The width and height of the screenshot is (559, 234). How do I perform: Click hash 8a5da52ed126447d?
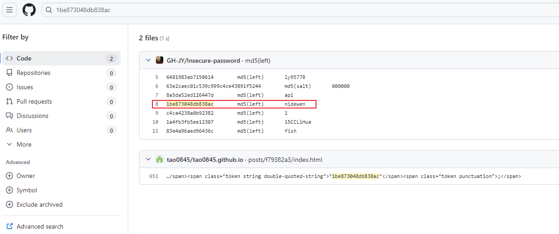pos(190,95)
